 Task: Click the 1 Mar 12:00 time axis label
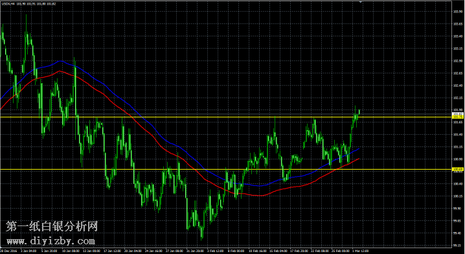point(360,251)
